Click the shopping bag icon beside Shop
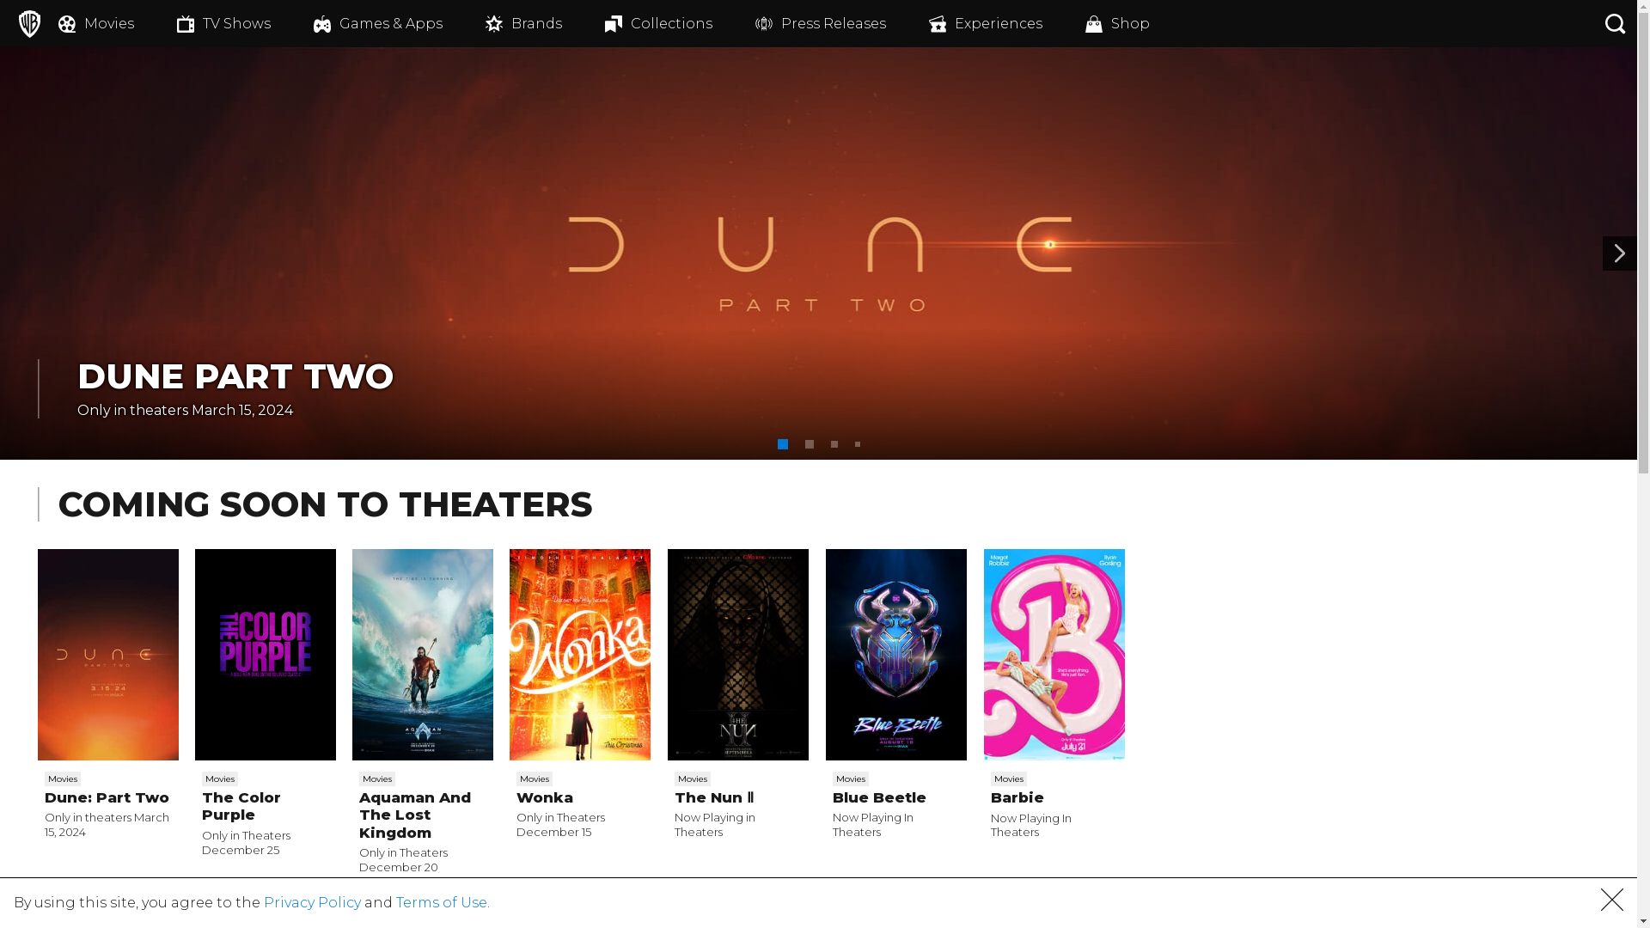The image size is (1650, 928). tap(1094, 24)
